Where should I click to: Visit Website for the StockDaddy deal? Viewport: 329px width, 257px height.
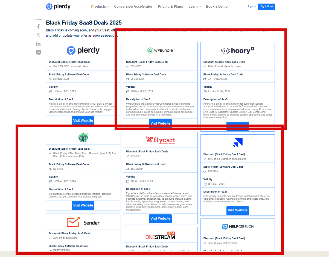[83, 205]
